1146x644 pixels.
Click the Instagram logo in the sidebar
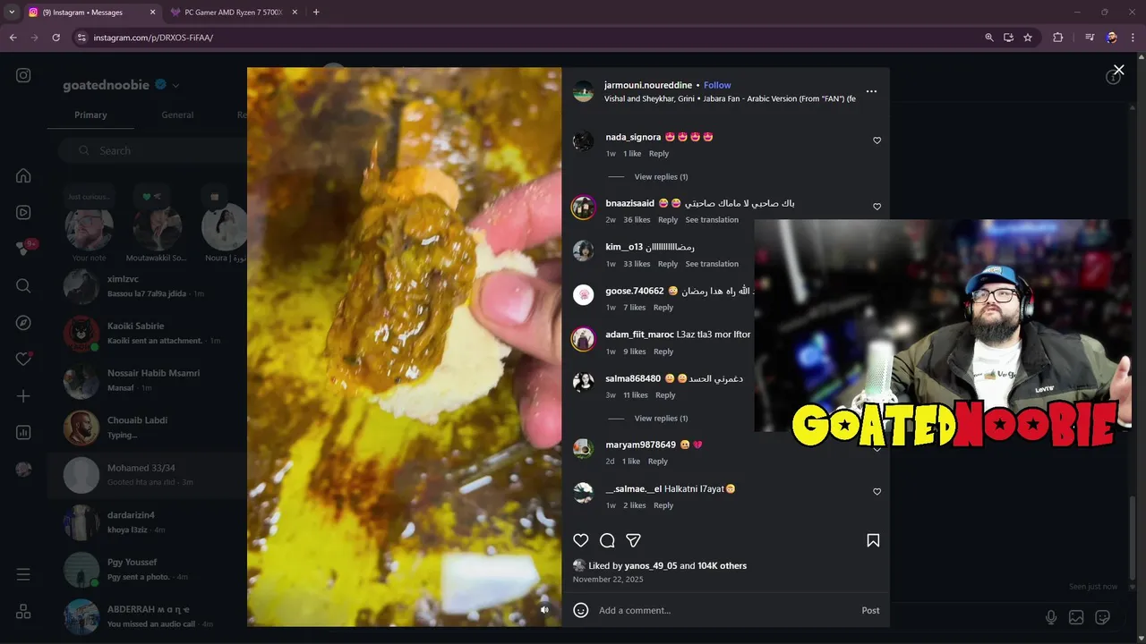click(x=23, y=76)
